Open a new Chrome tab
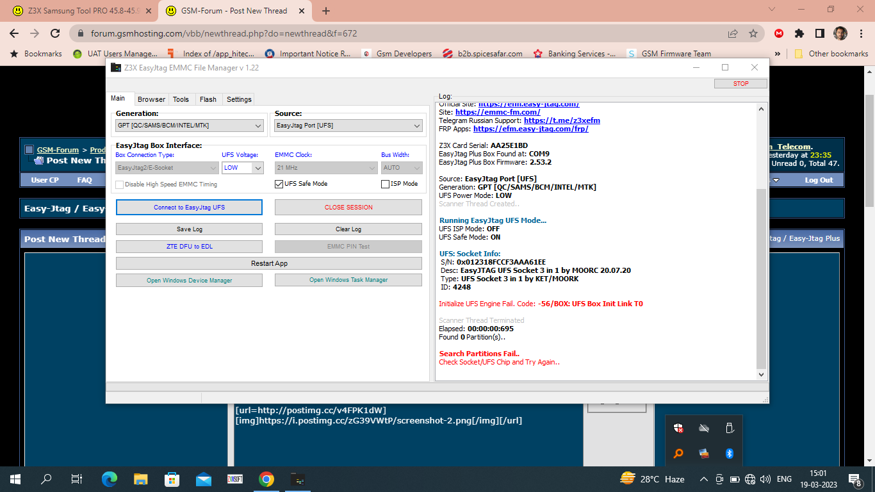Viewport: 875px width, 492px height. click(x=326, y=11)
